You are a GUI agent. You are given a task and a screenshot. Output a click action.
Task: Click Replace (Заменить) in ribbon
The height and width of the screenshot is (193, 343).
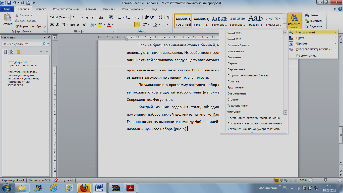pyautogui.click(x=314, y=21)
